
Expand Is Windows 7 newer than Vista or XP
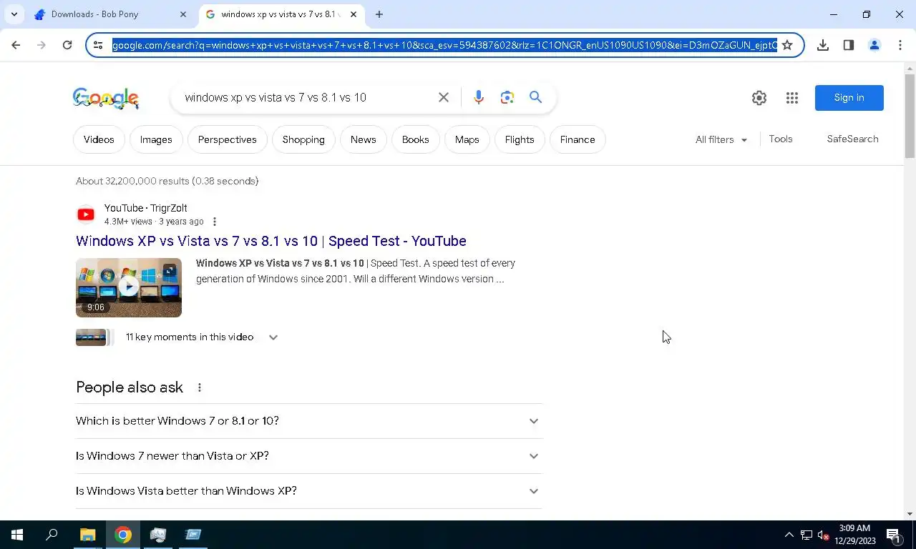[x=309, y=456]
